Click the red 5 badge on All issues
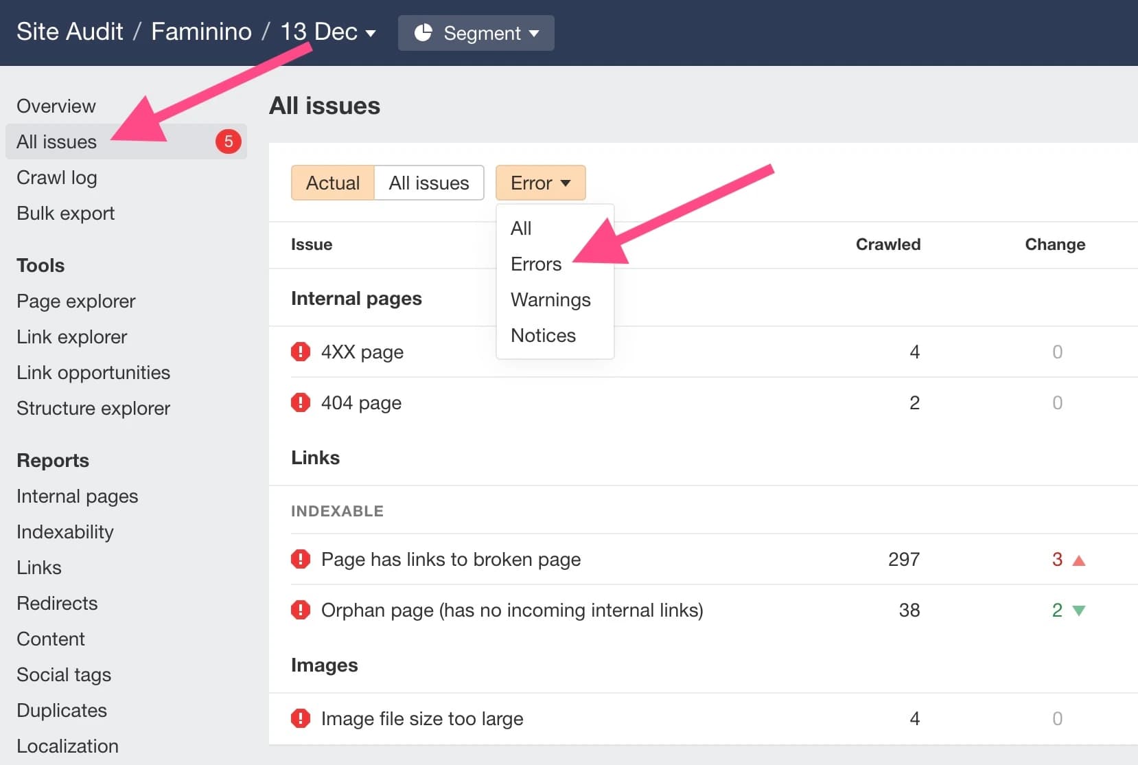Viewport: 1138px width, 765px height. tap(229, 141)
